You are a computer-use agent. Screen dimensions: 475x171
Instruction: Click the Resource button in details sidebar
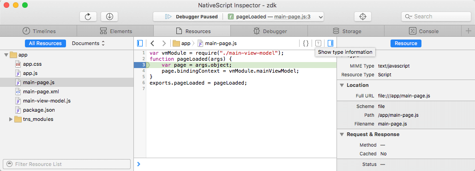[x=406, y=43]
